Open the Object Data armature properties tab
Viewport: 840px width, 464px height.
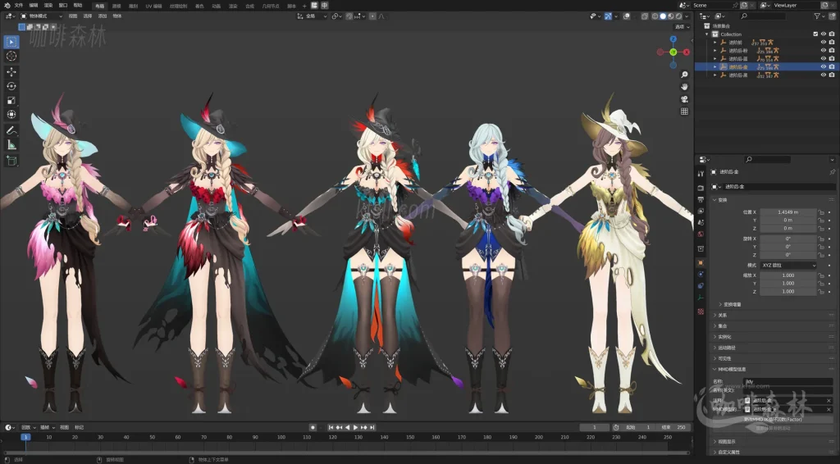[x=701, y=298]
